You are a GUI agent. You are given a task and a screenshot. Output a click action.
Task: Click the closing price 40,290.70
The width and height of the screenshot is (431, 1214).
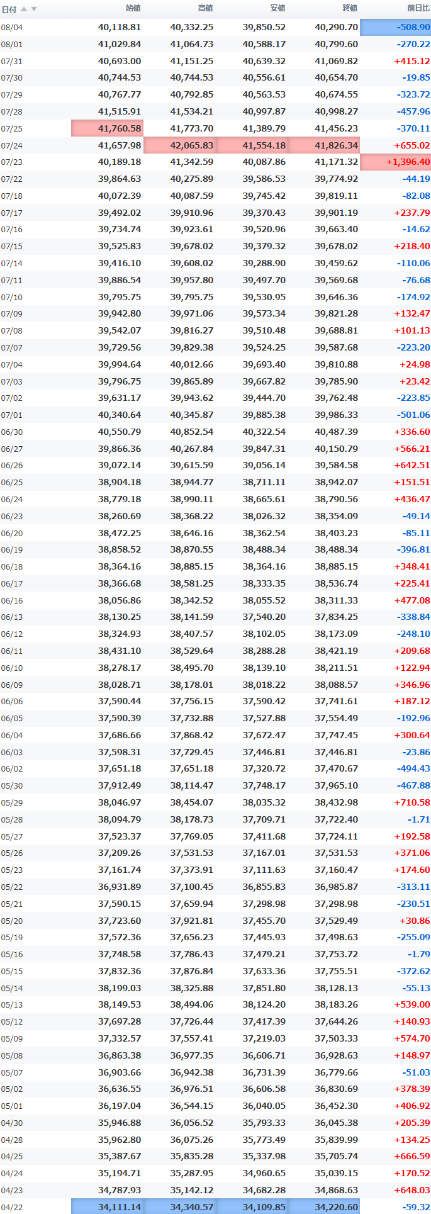click(x=336, y=27)
